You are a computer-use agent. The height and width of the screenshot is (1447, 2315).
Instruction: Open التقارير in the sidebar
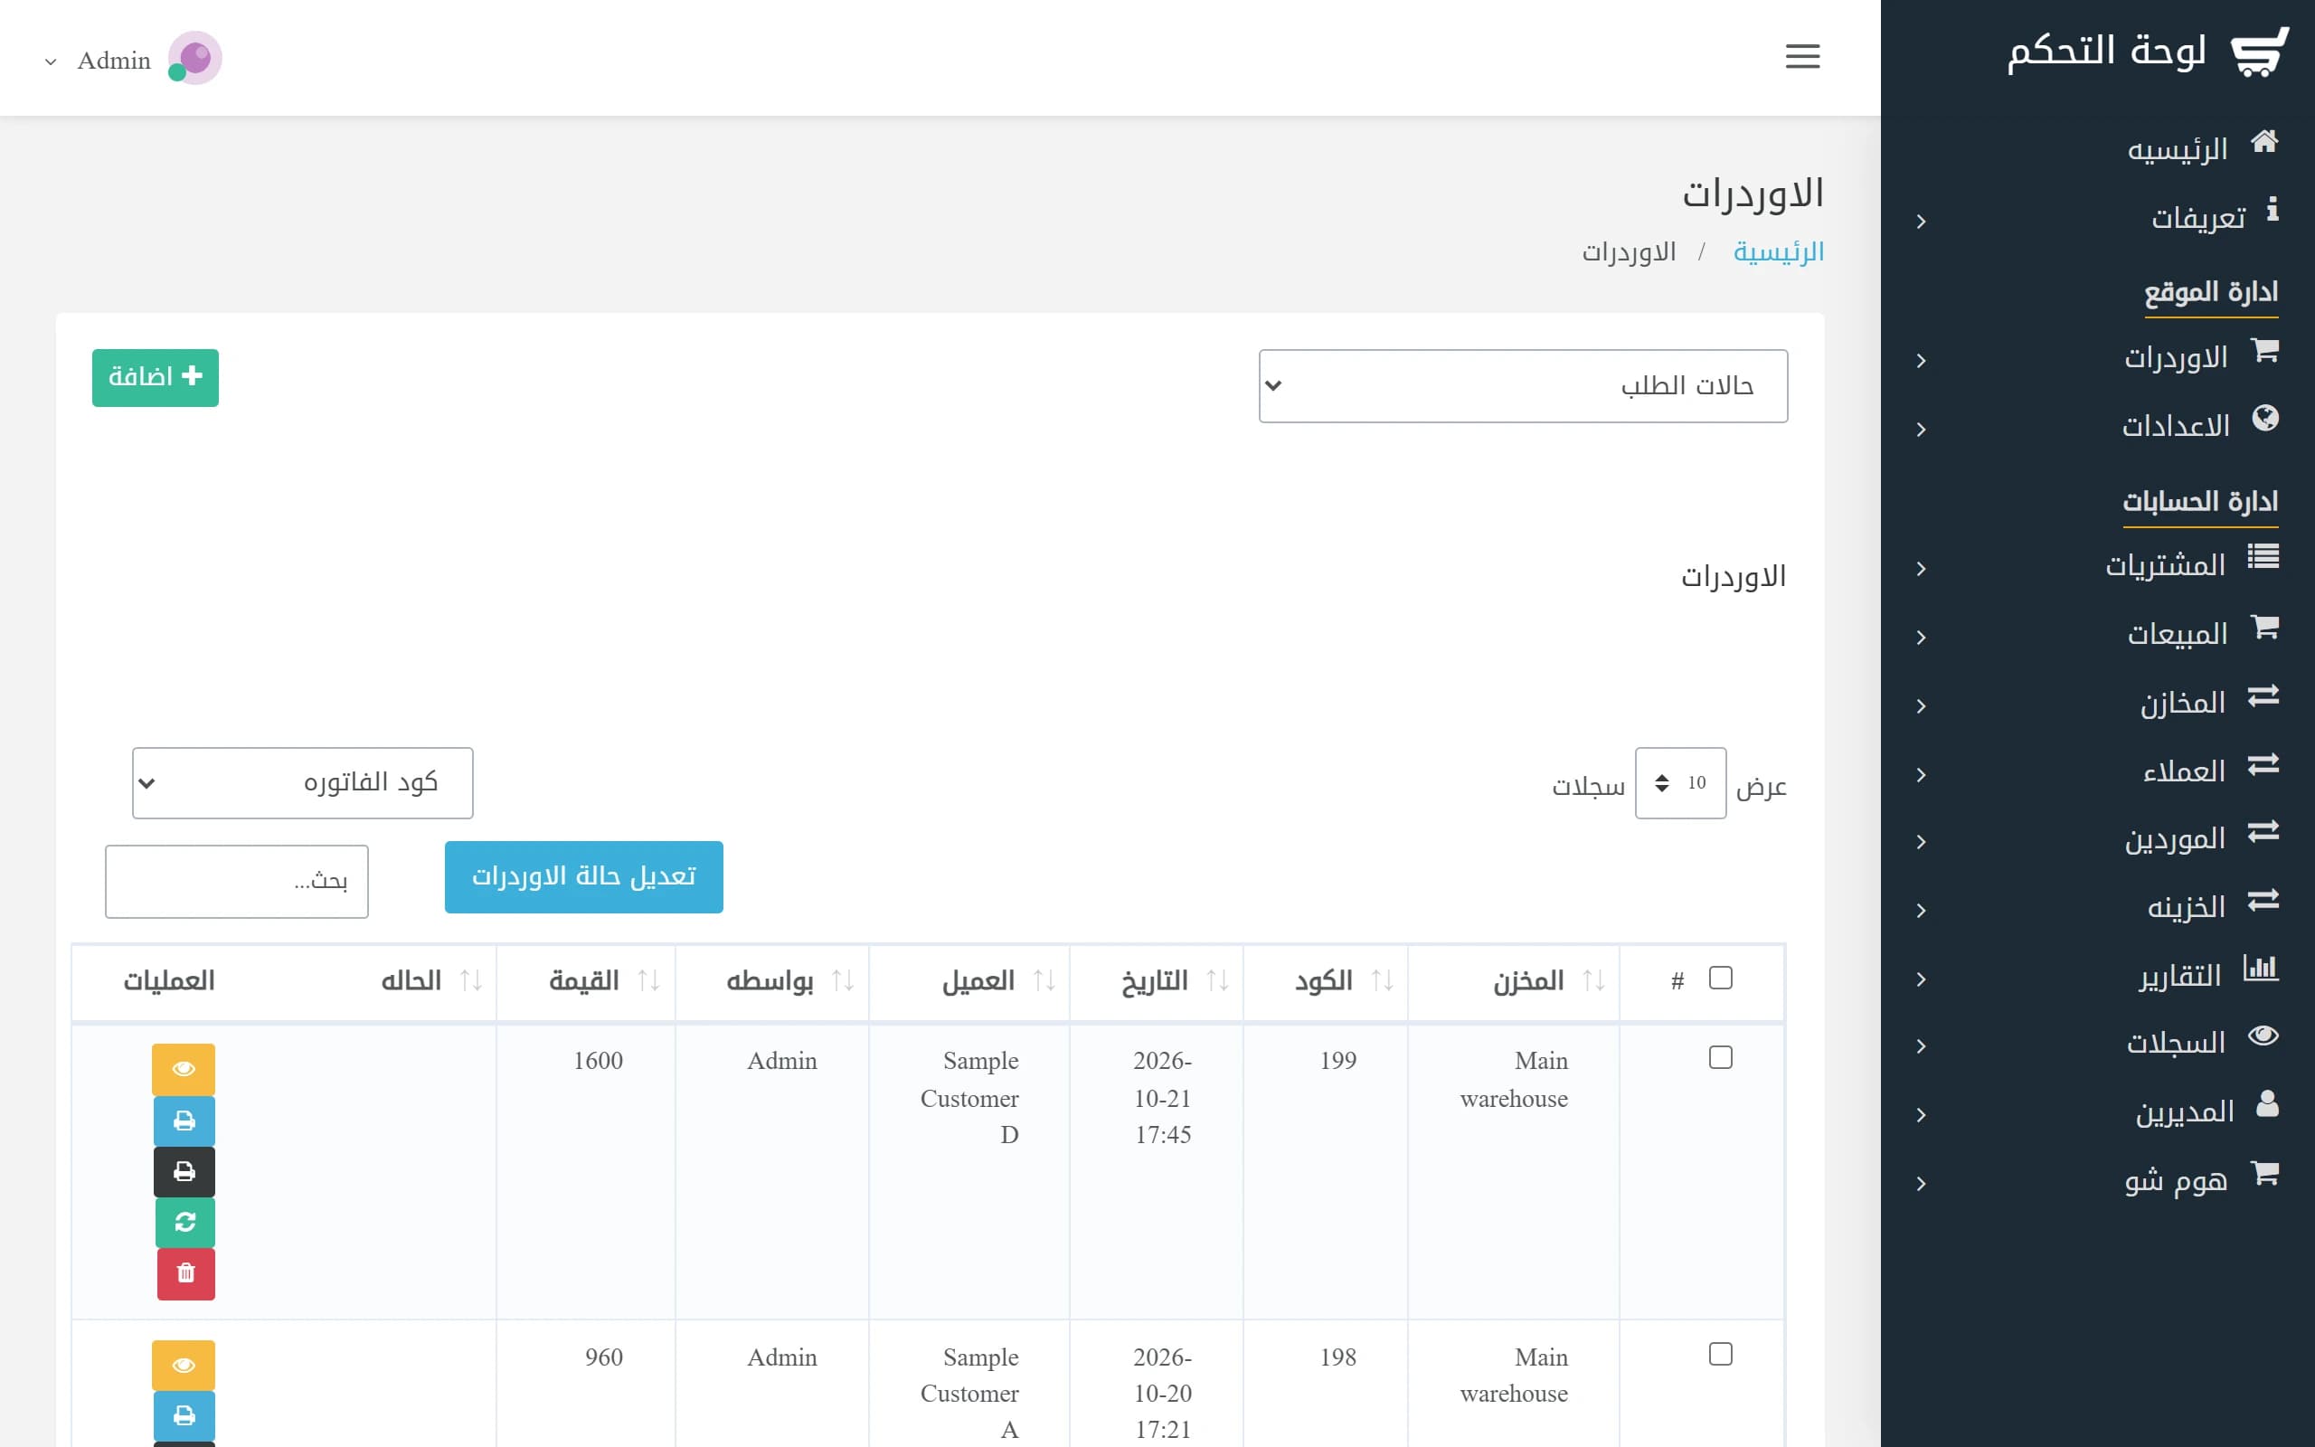click(x=2097, y=977)
